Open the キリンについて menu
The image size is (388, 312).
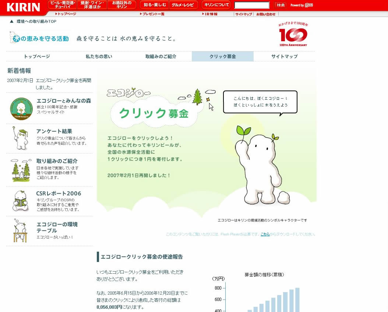(216, 5)
